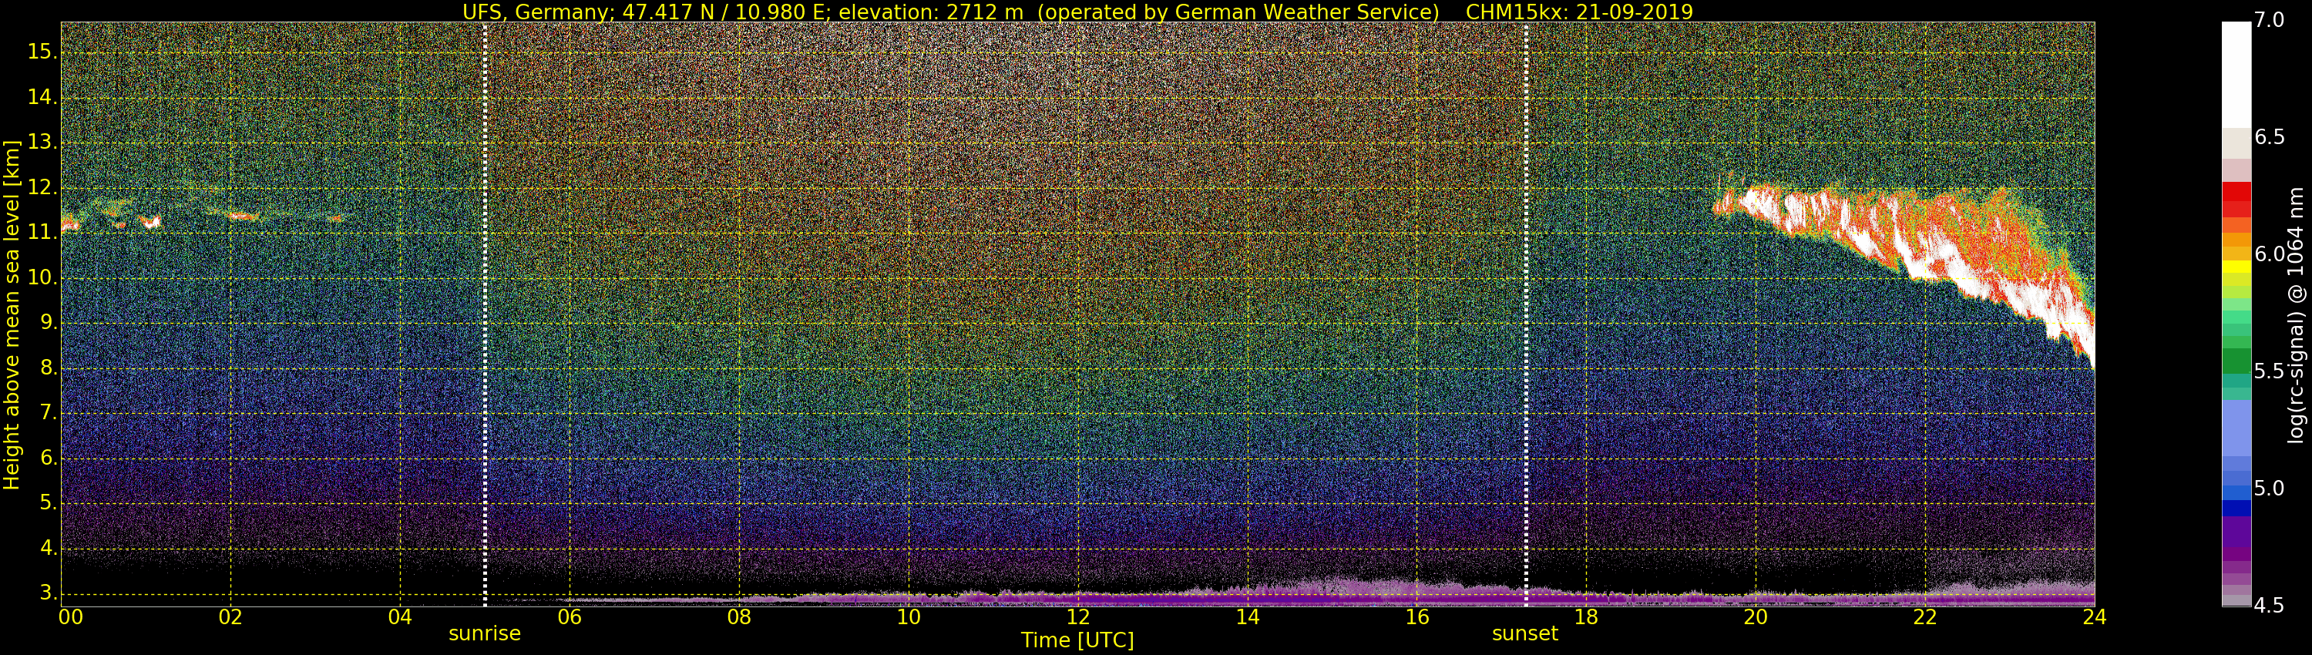Click the "08" time axis tick label
This screenshot has width=2312, height=655.
(x=738, y=617)
